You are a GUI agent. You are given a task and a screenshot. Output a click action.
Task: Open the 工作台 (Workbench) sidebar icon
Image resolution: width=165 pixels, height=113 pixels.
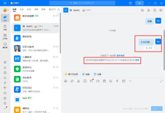pos(5,36)
